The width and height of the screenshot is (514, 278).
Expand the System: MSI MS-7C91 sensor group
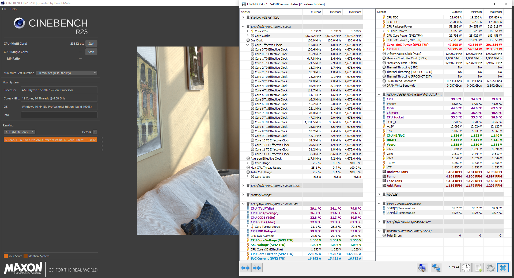243,18
